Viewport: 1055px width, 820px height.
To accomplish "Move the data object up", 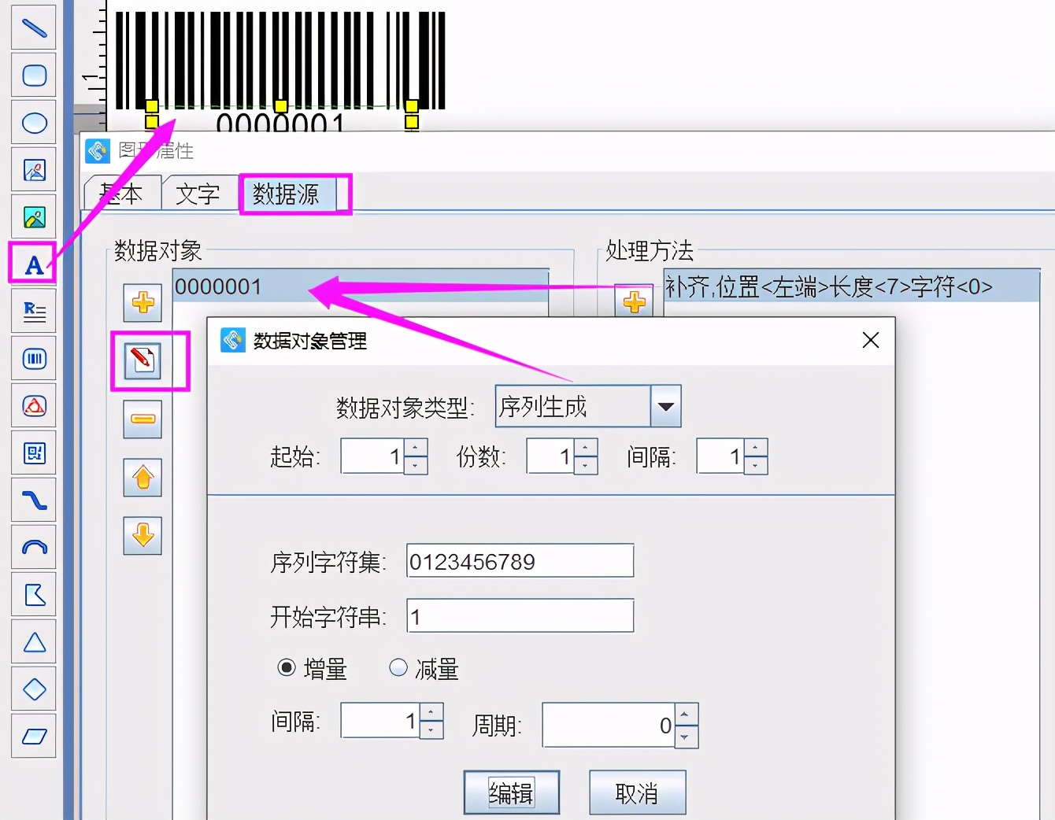I will click(x=143, y=477).
